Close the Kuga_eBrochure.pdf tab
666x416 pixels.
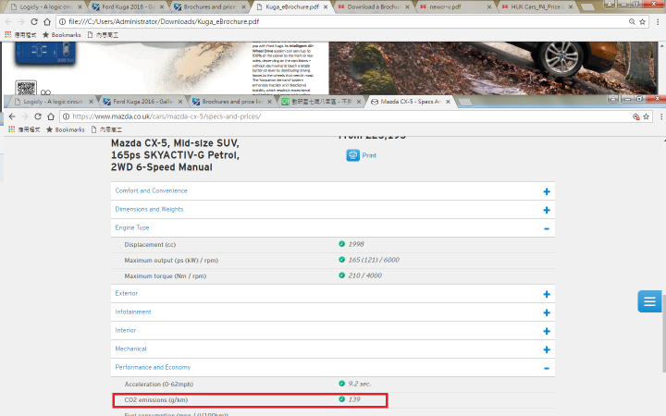(x=326, y=6)
